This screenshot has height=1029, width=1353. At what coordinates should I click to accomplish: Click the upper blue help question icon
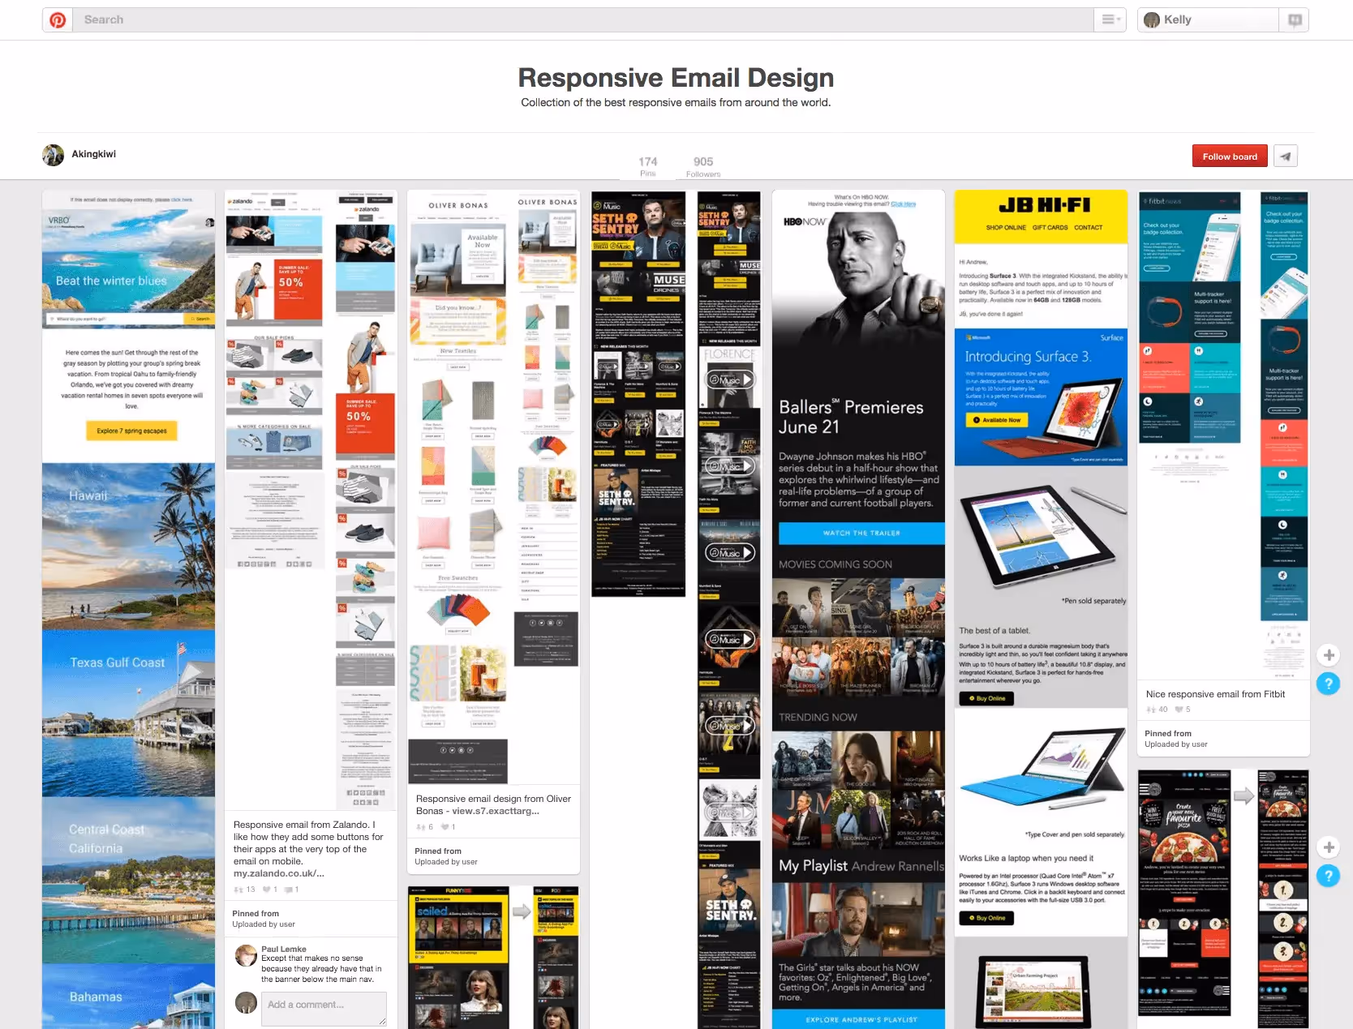pos(1329,684)
